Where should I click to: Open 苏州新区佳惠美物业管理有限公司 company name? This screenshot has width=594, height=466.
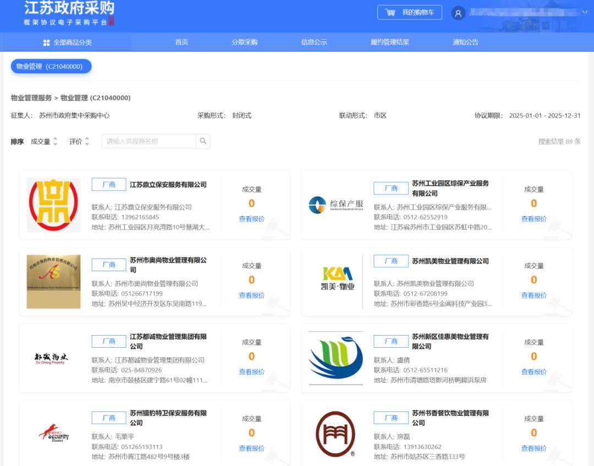(x=450, y=341)
